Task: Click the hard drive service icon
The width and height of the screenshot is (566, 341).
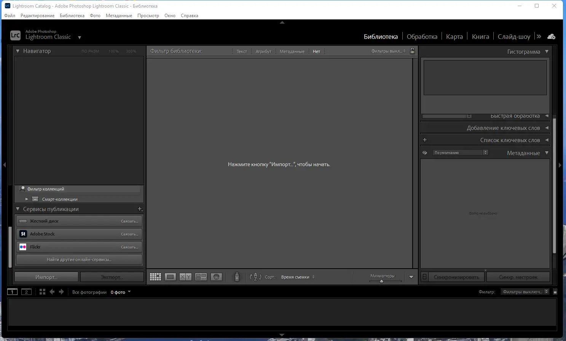Action: 23,221
